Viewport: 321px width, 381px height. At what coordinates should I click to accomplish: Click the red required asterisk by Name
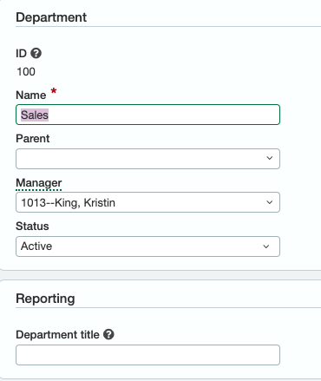coord(54,91)
